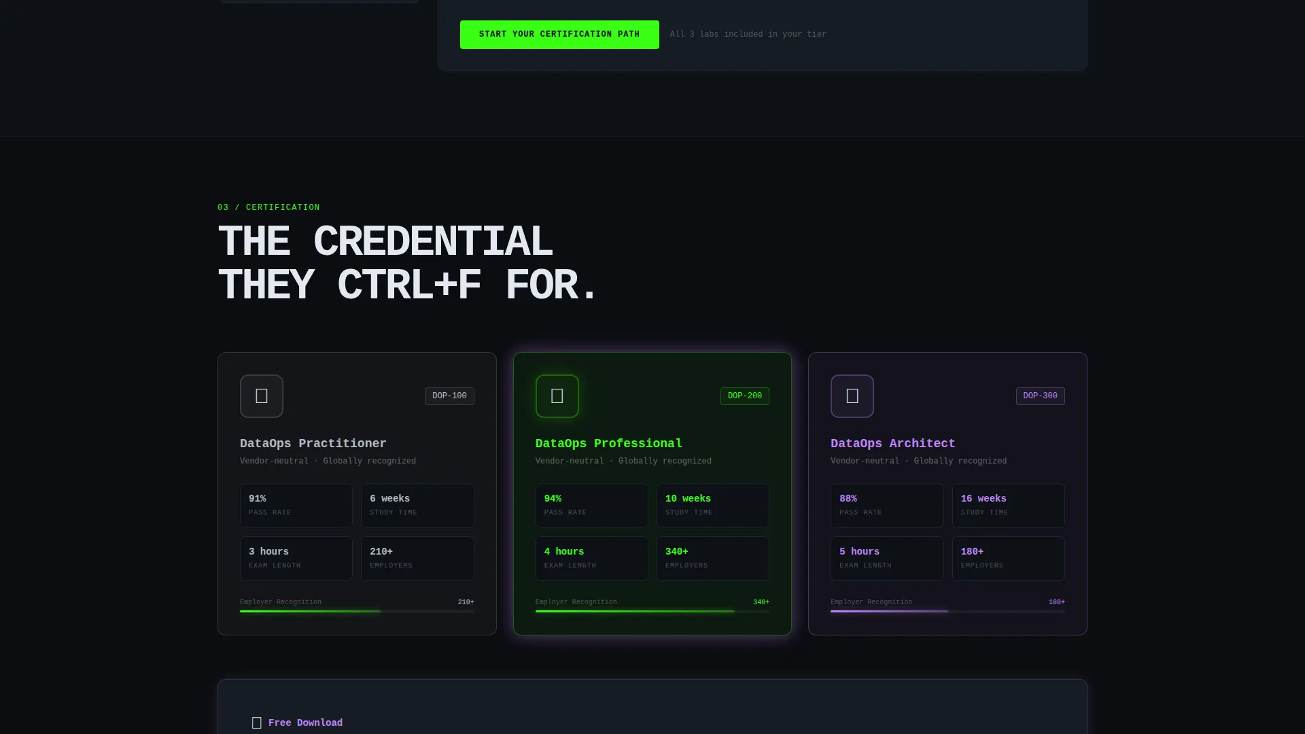1305x734 pixels.
Task: Click 'Employer Recognition' label on Practitioner card
Action: click(x=281, y=602)
